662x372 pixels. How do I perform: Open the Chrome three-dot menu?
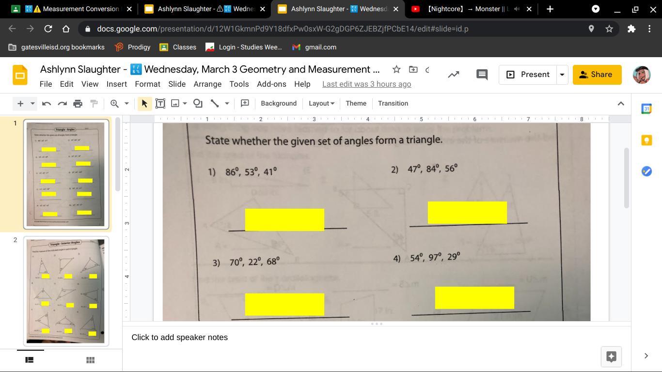tap(649, 29)
